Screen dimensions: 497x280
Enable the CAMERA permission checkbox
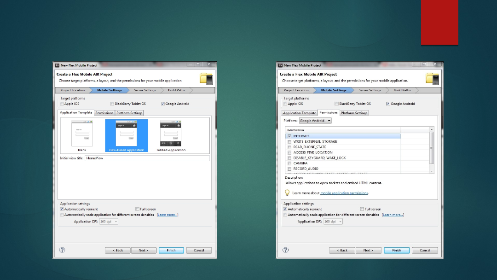click(289, 163)
